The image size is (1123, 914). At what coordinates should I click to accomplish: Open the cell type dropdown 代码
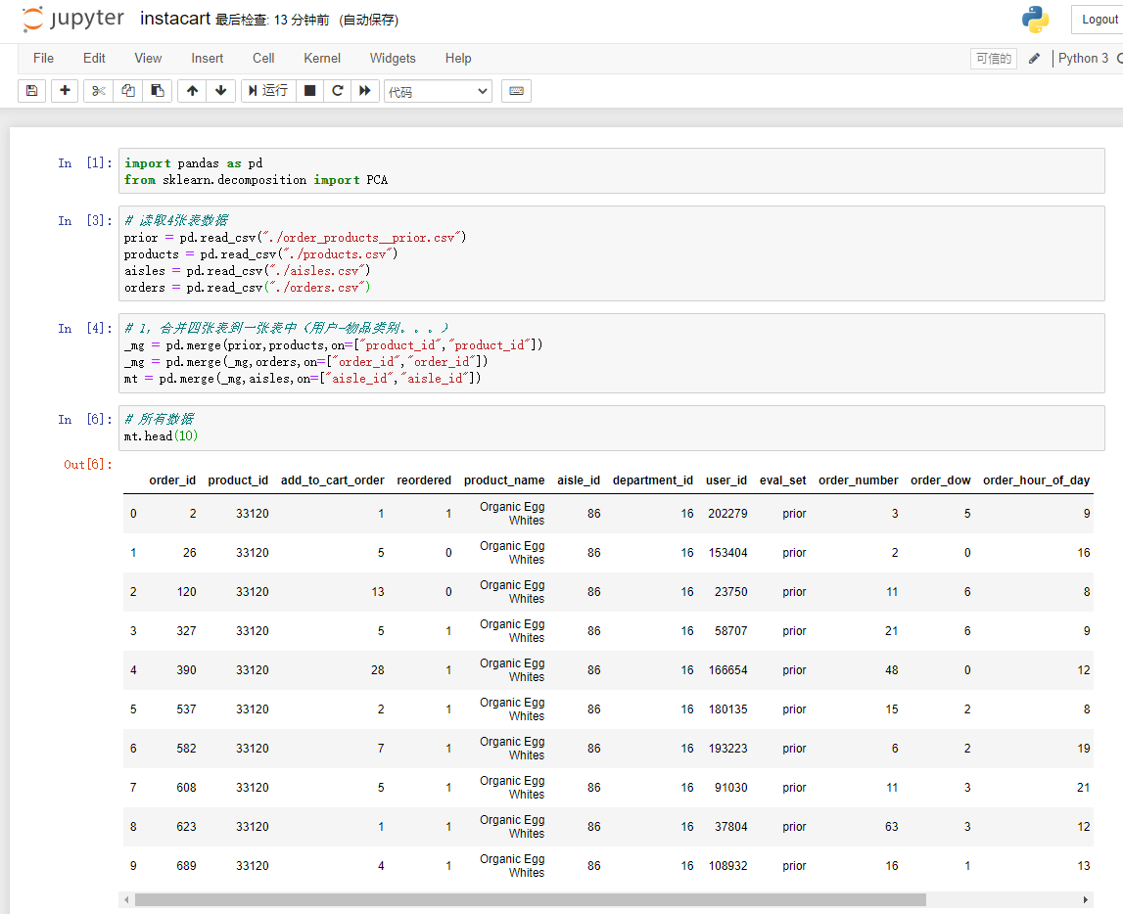[x=438, y=92]
